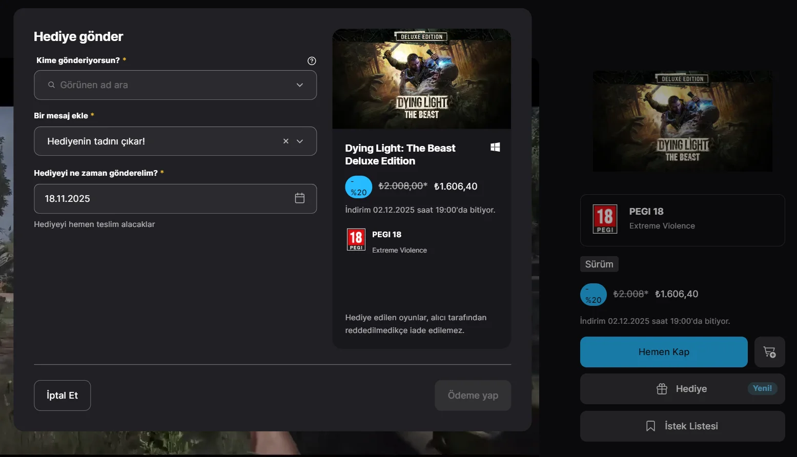Click the Ödeme yap button

click(x=473, y=396)
